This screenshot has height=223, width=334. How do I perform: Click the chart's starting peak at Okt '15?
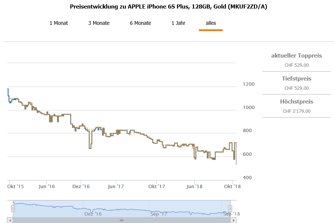click(x=8, y=89)
